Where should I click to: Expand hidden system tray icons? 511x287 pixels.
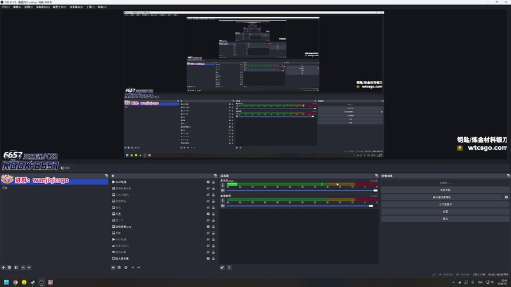click(454, 283)
